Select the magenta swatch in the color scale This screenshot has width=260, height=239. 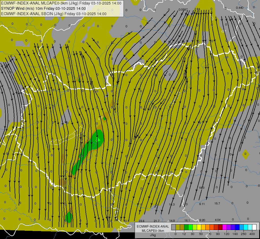224,227
